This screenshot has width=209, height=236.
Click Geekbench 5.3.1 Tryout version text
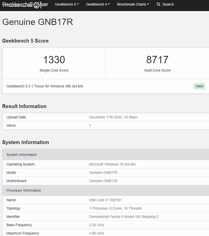point(45,86)
